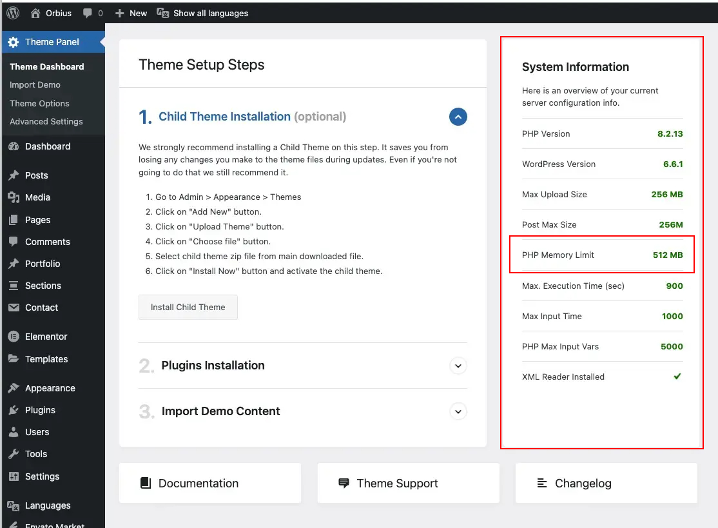The image size is (718, 528).
Task: Collapse the Child Theme Installation step chevron
Action: pyautogui.click(x=458, y=117)
